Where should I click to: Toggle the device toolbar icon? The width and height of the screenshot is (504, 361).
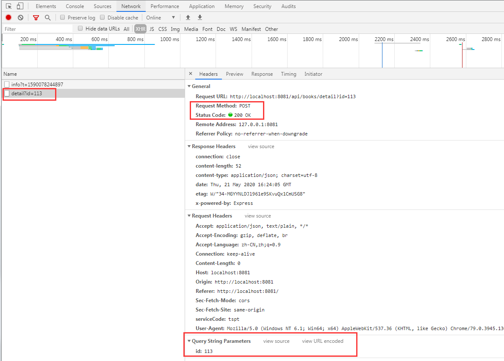[20, 6]
